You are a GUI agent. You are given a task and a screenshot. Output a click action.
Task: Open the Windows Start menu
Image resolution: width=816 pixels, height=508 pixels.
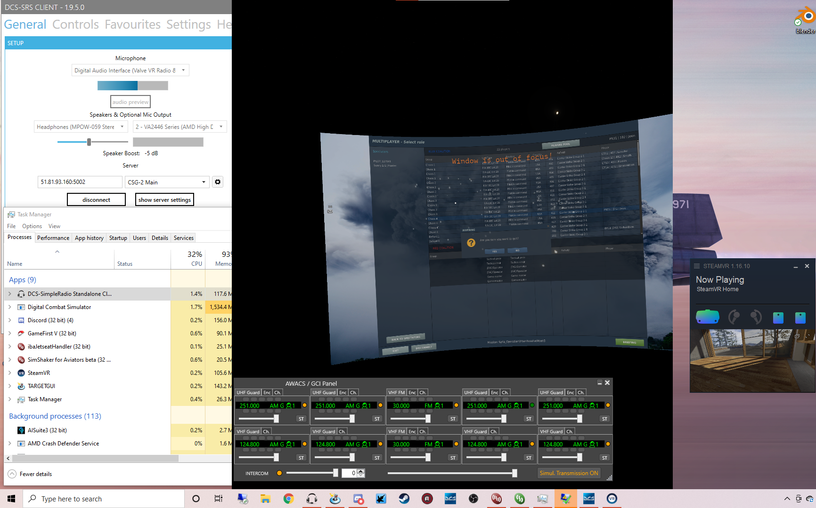tap(11, 499)
